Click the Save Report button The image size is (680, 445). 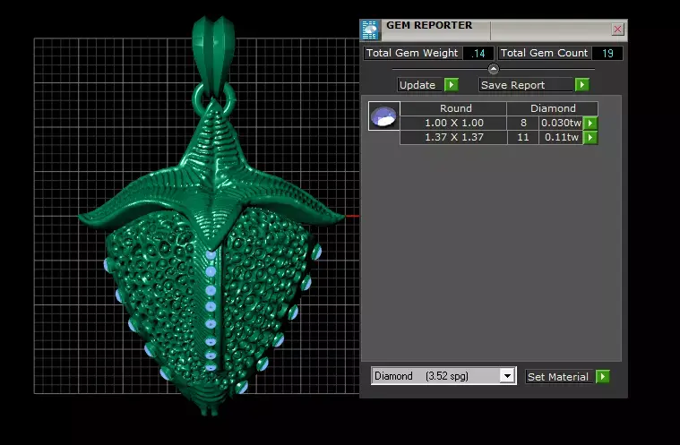[x=526, y=85]
